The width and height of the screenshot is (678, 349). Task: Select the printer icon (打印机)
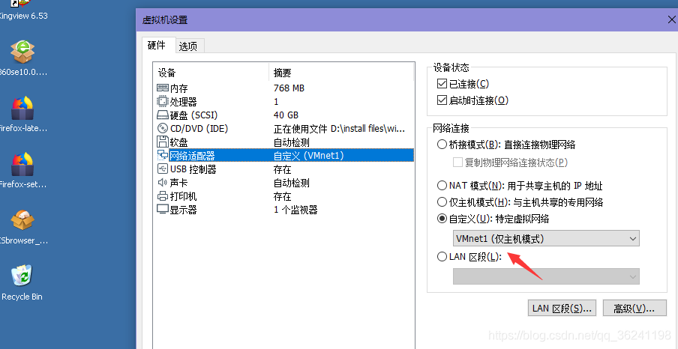[x=162, y=196]
